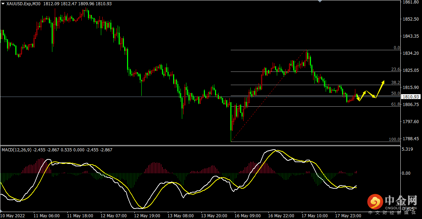Select the red dashed Fibonacci base line
422x219 pixels.
point(269,96)
